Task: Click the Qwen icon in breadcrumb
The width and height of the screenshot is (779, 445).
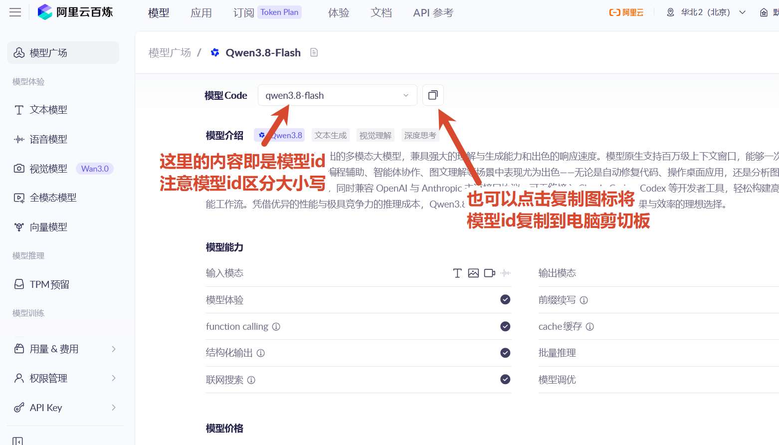Action: (215, 52)
